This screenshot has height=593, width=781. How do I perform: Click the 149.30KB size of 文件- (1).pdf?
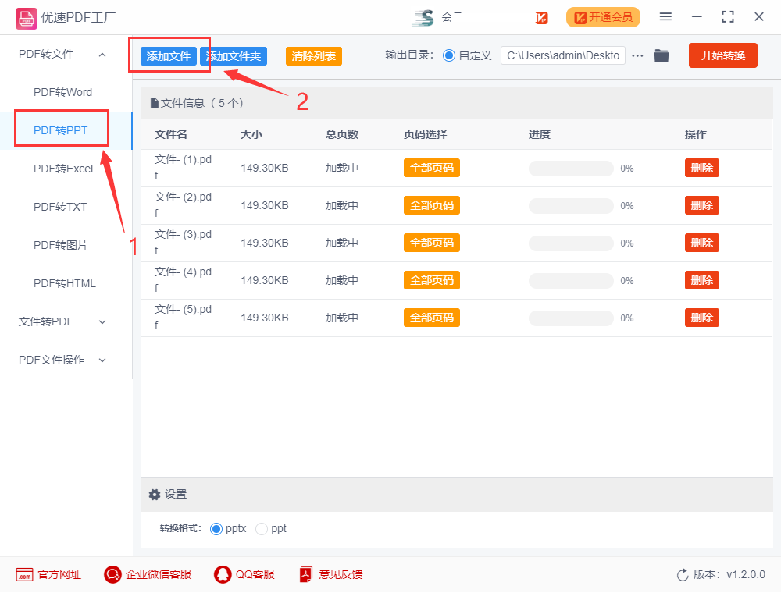265,169
